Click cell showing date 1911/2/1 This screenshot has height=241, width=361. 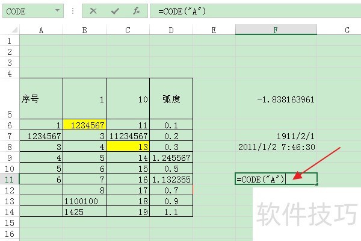tap(276, 136)
